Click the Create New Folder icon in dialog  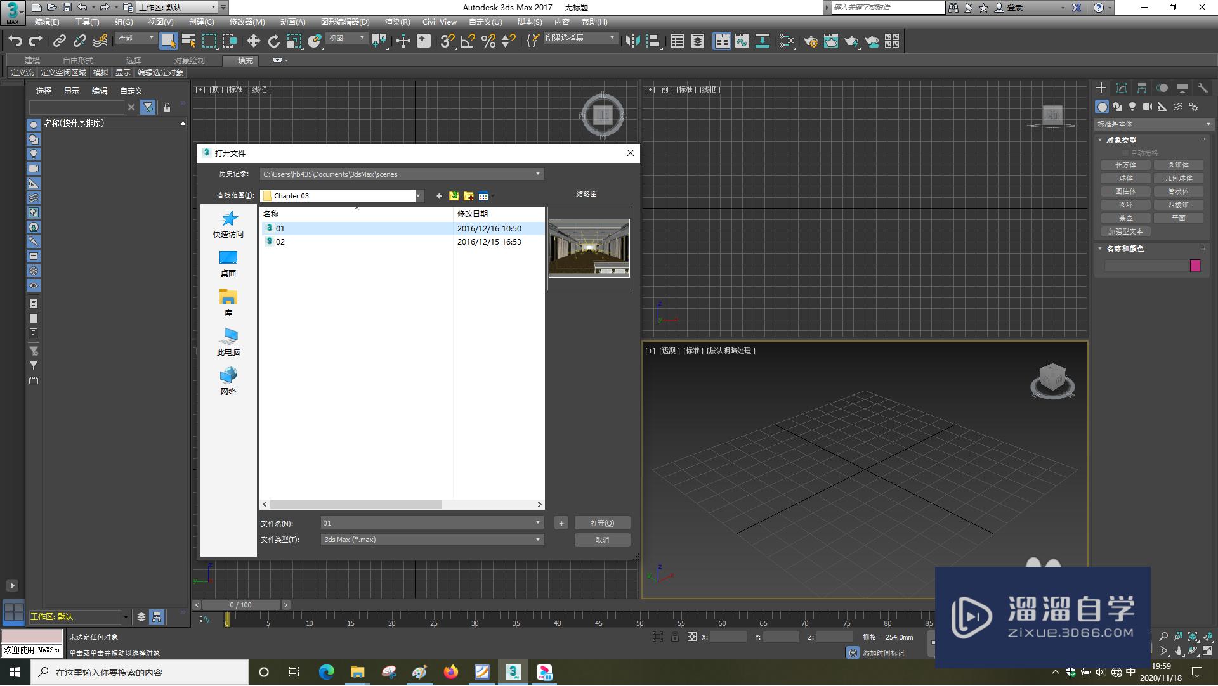pos(469,196)
